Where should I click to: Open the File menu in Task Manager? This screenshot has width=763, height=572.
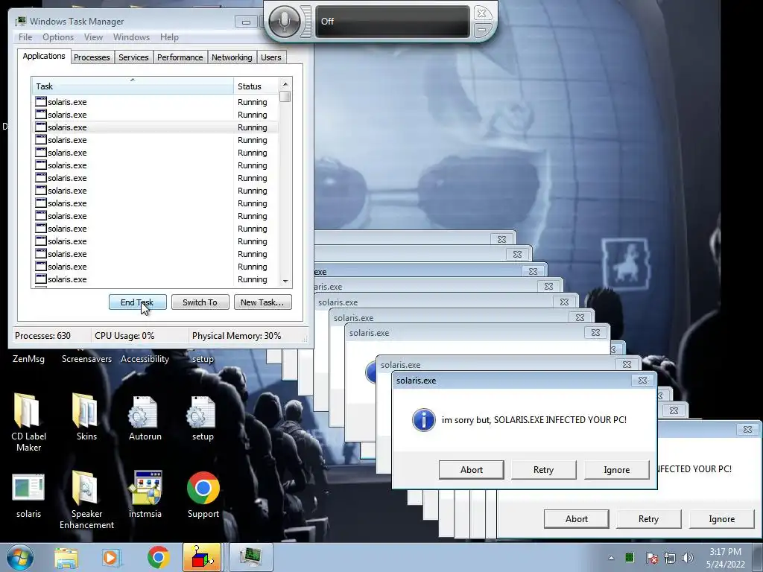(x=25, y=37)
